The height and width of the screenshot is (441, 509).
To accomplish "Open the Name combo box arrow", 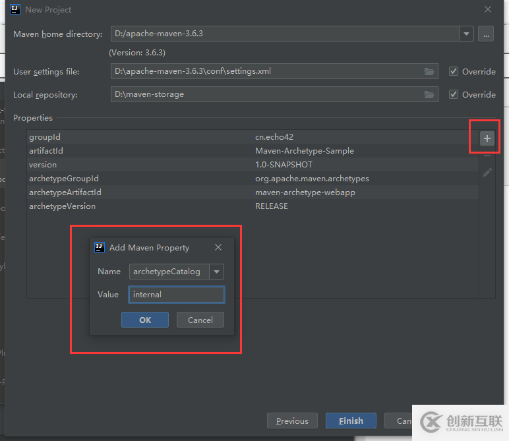I will pyautogui.click(x=216, y=272).
